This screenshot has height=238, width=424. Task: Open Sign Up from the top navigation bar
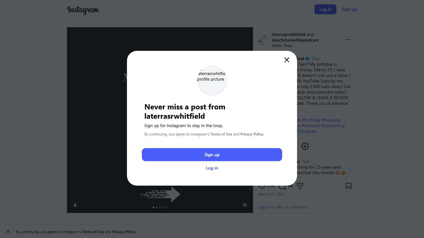click(349, 9)
